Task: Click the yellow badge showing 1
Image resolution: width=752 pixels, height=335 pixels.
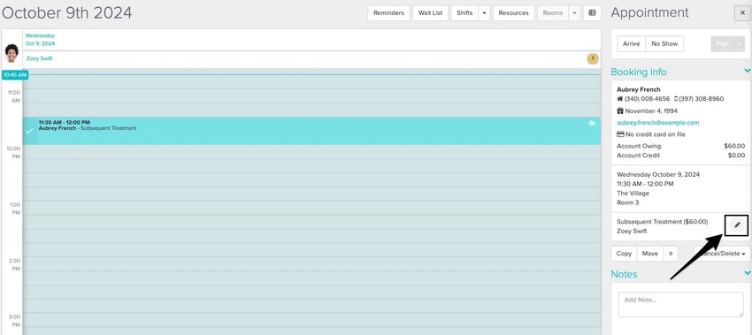Action: 593,59
